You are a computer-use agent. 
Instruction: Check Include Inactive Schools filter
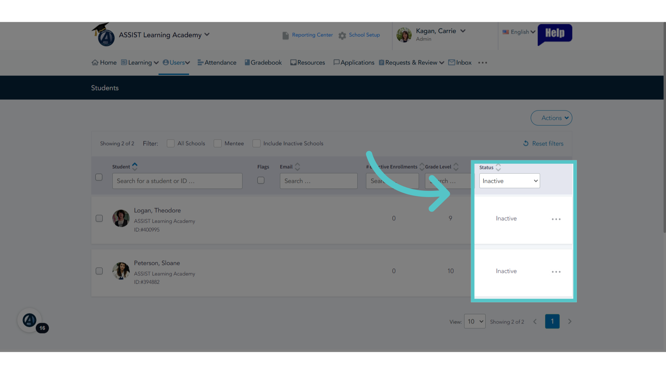[x=256, y=143]
